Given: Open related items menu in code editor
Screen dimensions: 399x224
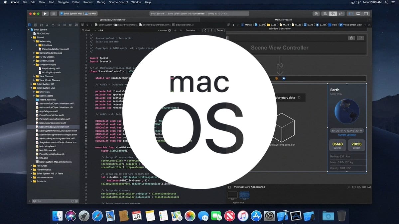Looking at the screenshot, I should 82,25.
